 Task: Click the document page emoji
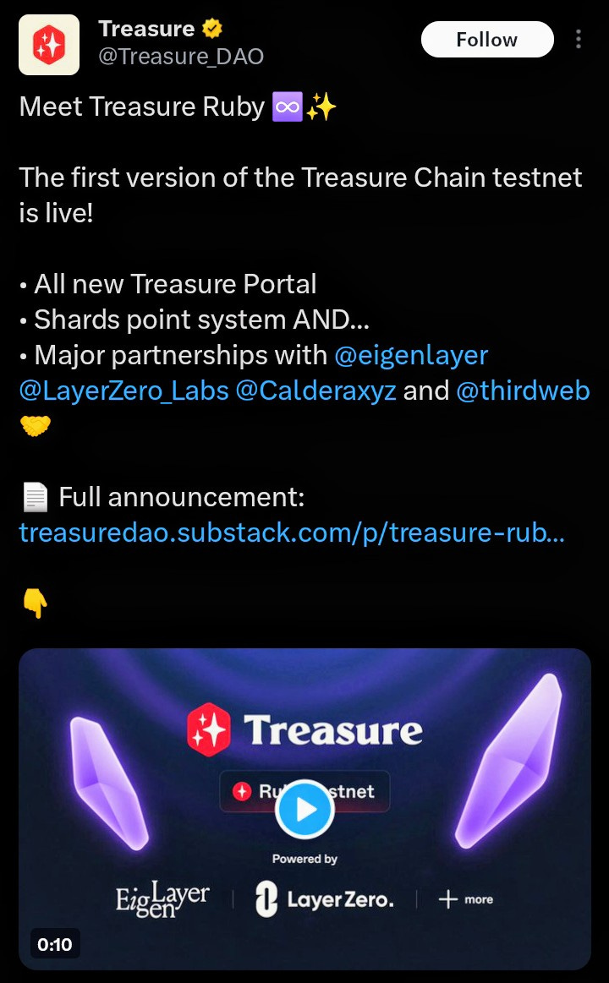click(36, 497)
